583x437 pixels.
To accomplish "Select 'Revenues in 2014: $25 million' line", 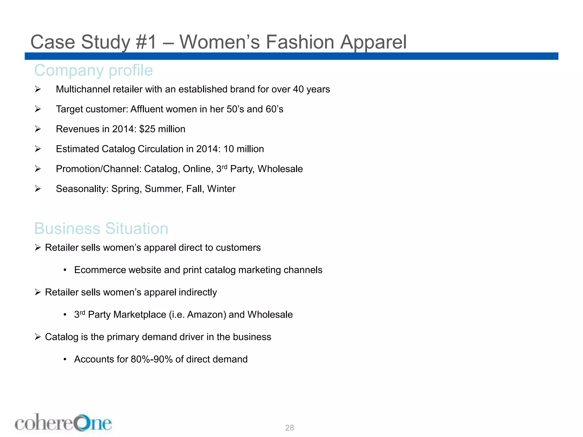I will coord(120,129).
